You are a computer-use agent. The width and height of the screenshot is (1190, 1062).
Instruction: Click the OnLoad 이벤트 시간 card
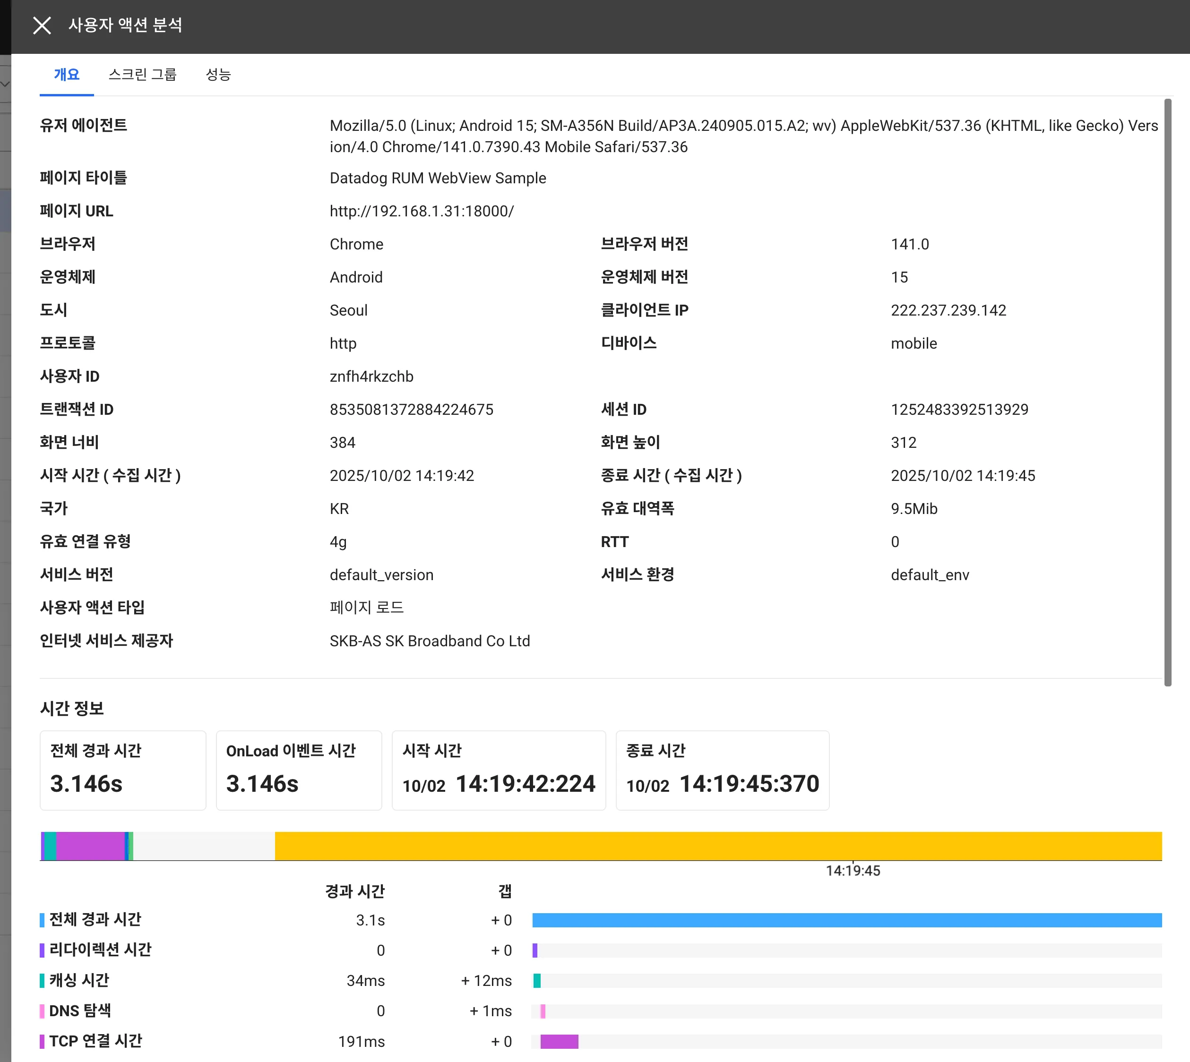pos(299,770)
